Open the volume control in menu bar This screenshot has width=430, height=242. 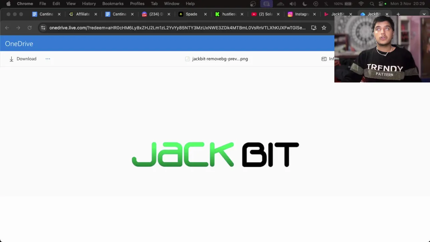click(x=293, y=4)
